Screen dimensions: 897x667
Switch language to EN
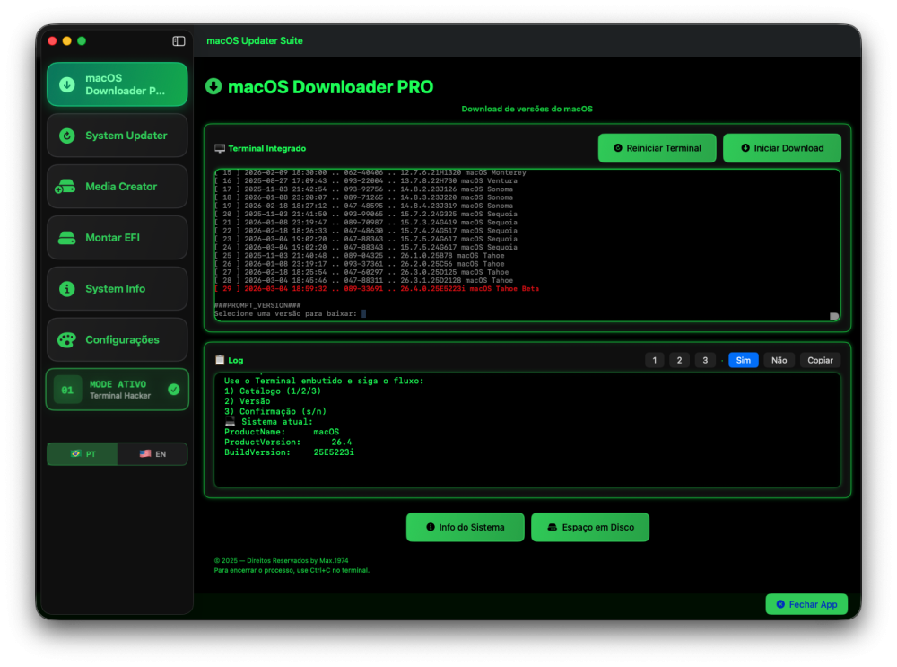point(152,454)
